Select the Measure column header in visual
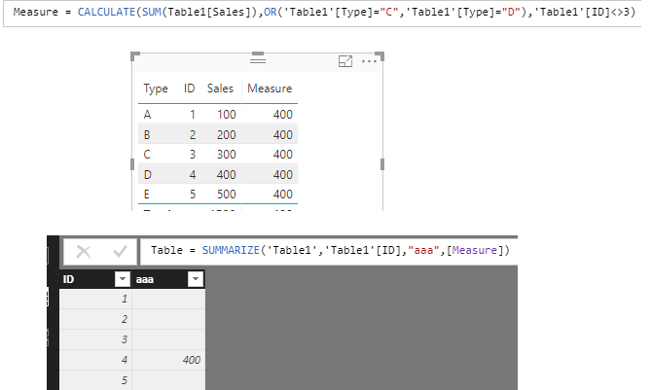652x390 pixels. click(x=270, y=89)
